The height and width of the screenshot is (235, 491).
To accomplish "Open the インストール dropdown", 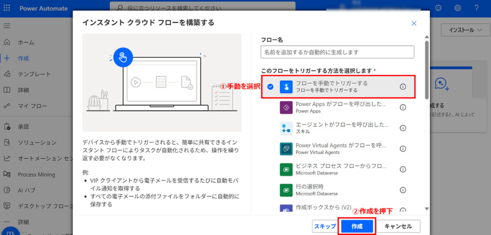I will pyautogui.click(x=465, y=30).
